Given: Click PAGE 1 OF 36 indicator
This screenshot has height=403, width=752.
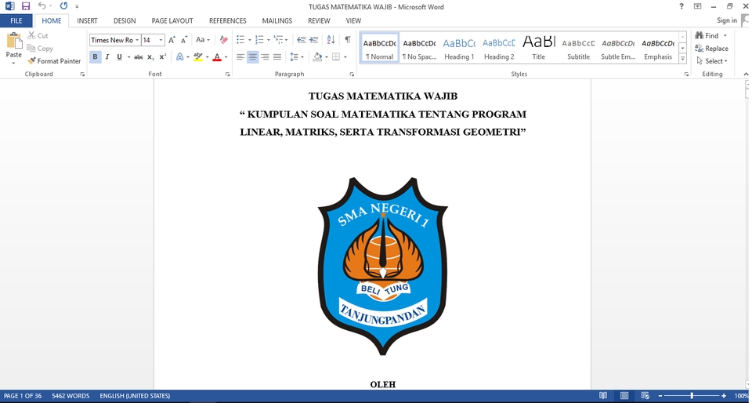Looking at the screenshot, I should point(23,396).
